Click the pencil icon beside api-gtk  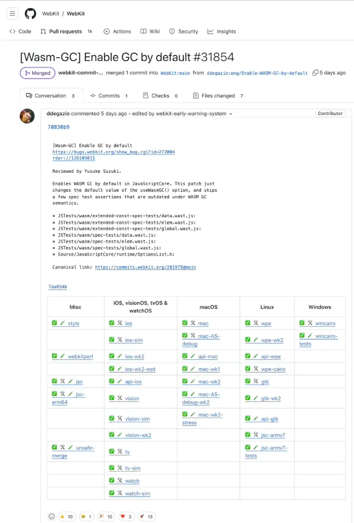pos(256,418)
